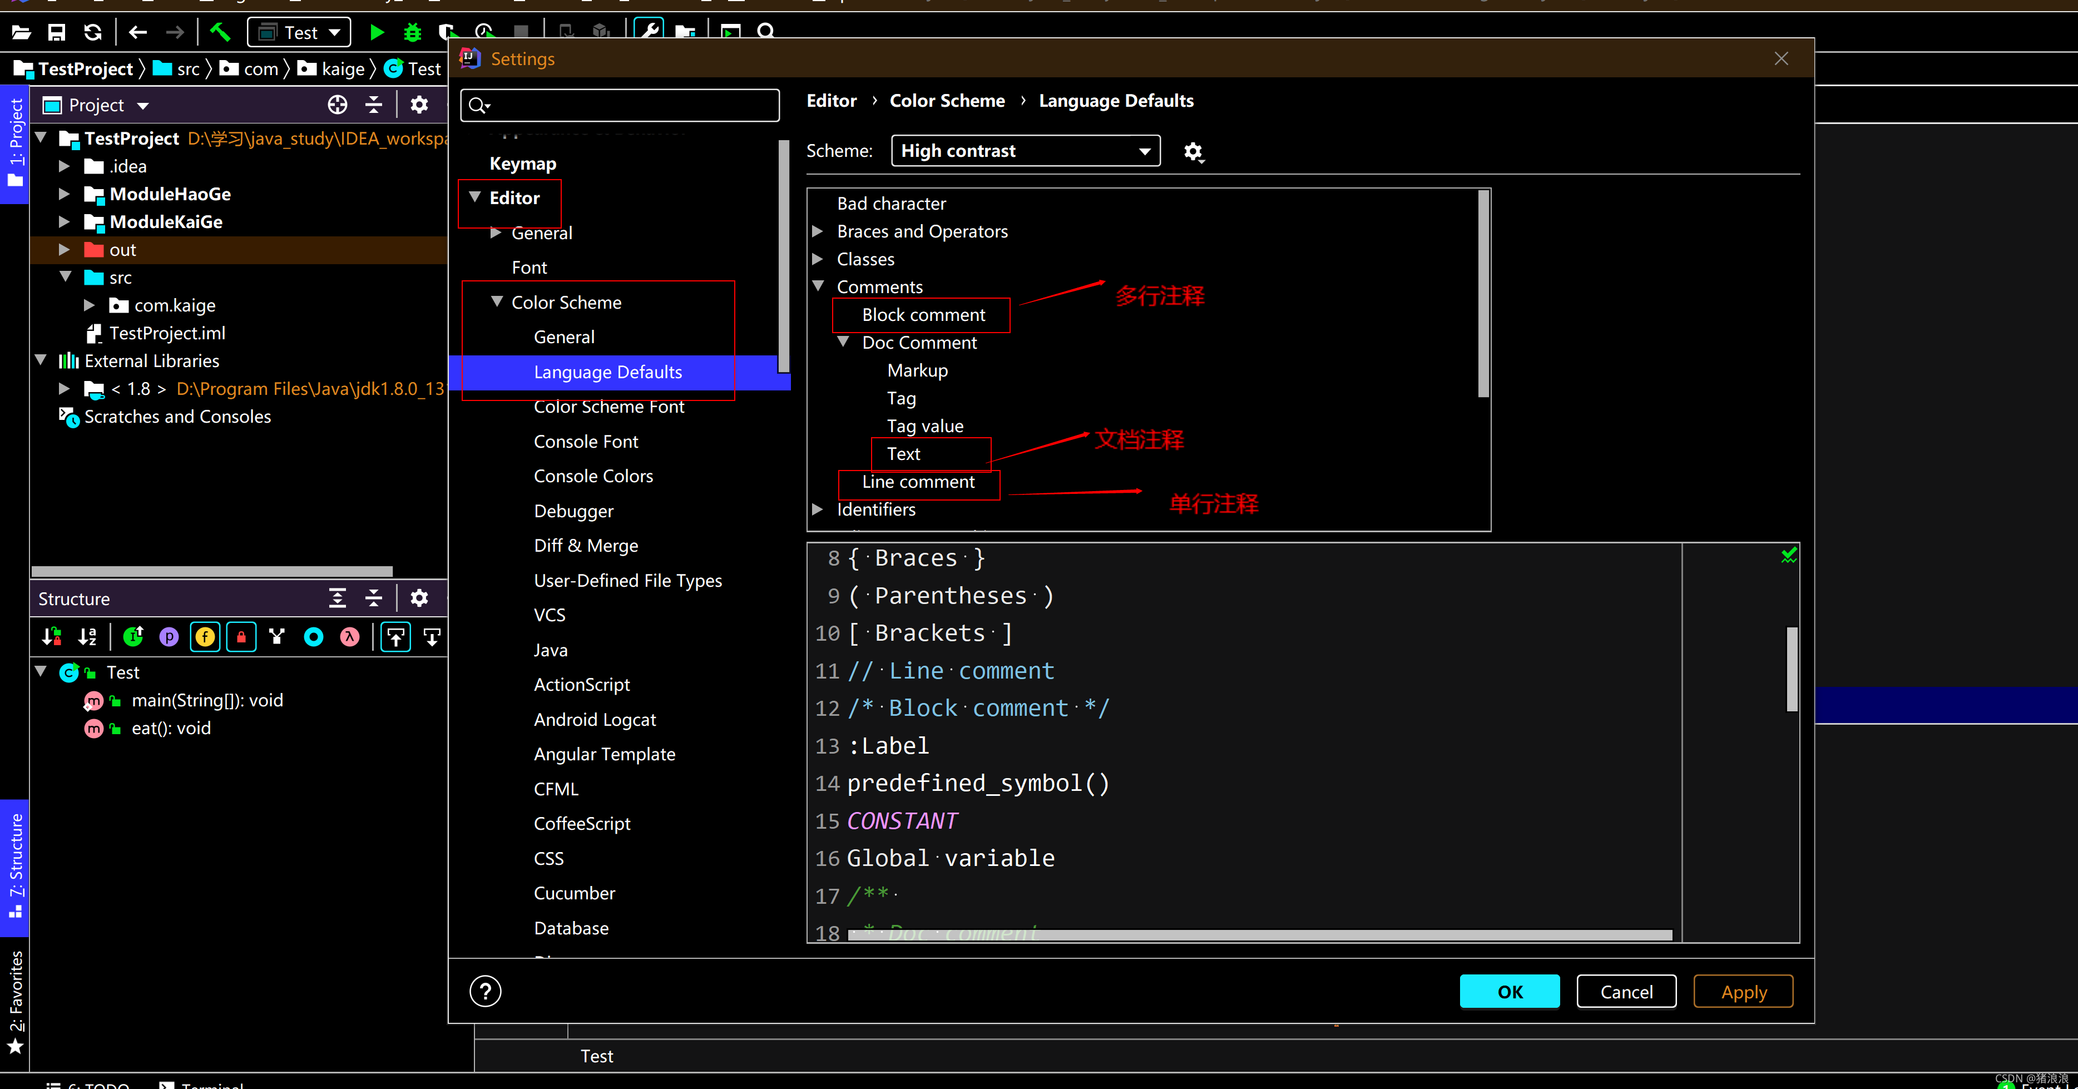Viewport: 2078px width, 1089px height.
Task: Open Diff & Merge settings page
Action: 586,545
